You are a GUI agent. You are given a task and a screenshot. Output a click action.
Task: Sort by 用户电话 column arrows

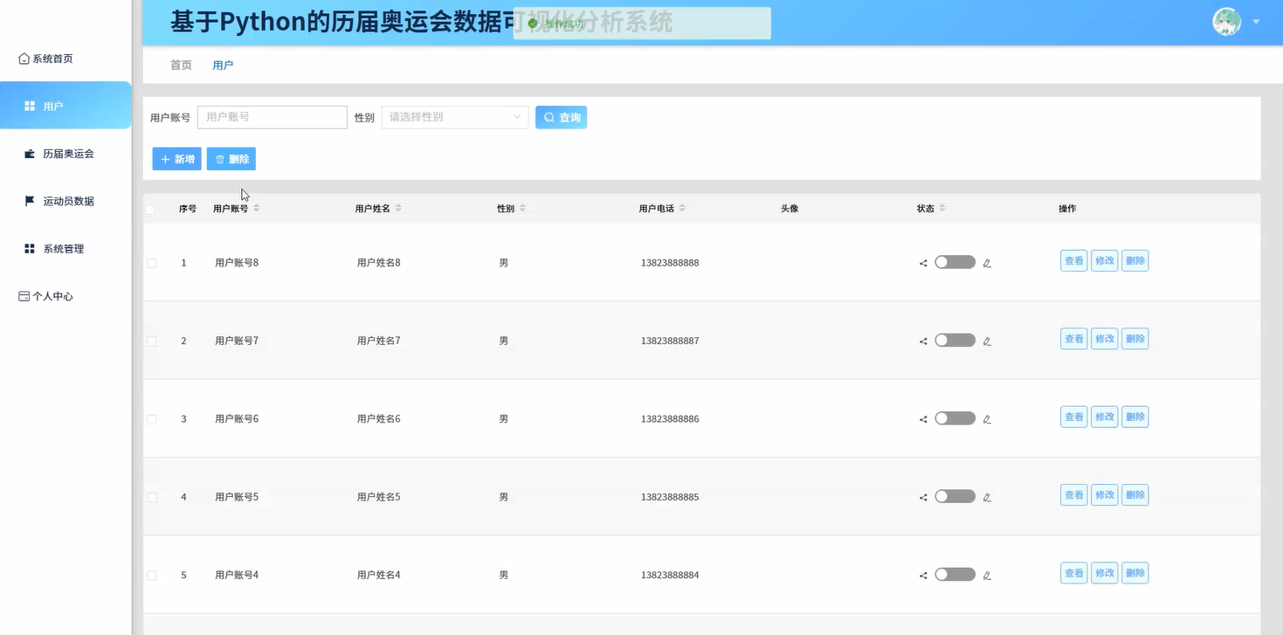click(x=682, y=208)
